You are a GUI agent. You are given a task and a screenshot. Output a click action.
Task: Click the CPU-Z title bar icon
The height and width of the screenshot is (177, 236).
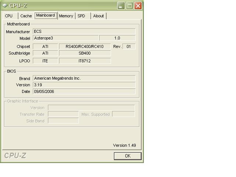coord(5,6)
